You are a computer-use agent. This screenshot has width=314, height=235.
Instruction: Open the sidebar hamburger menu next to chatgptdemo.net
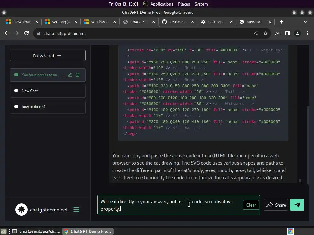[x=76, y=210]
